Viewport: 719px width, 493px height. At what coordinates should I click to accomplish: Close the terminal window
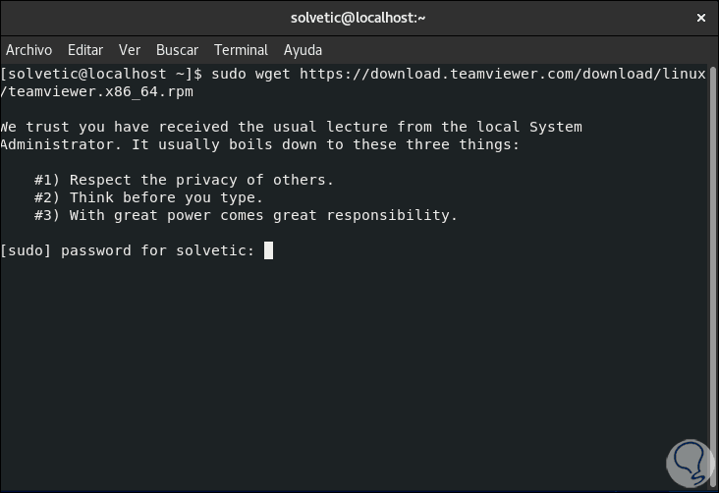(698, 18)
